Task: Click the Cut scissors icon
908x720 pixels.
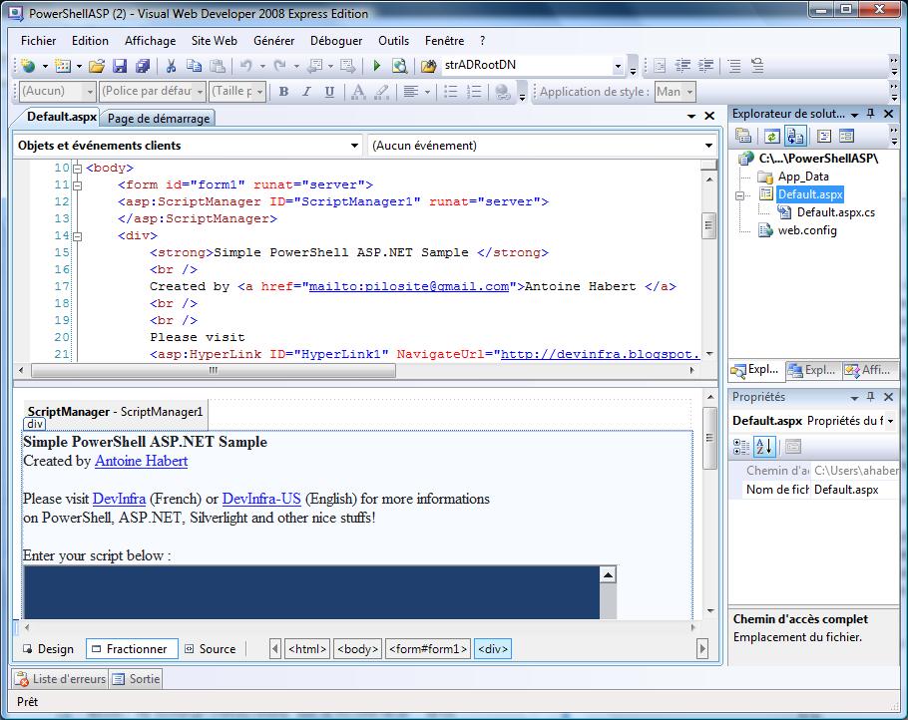Action: click(x=171, y=66)
